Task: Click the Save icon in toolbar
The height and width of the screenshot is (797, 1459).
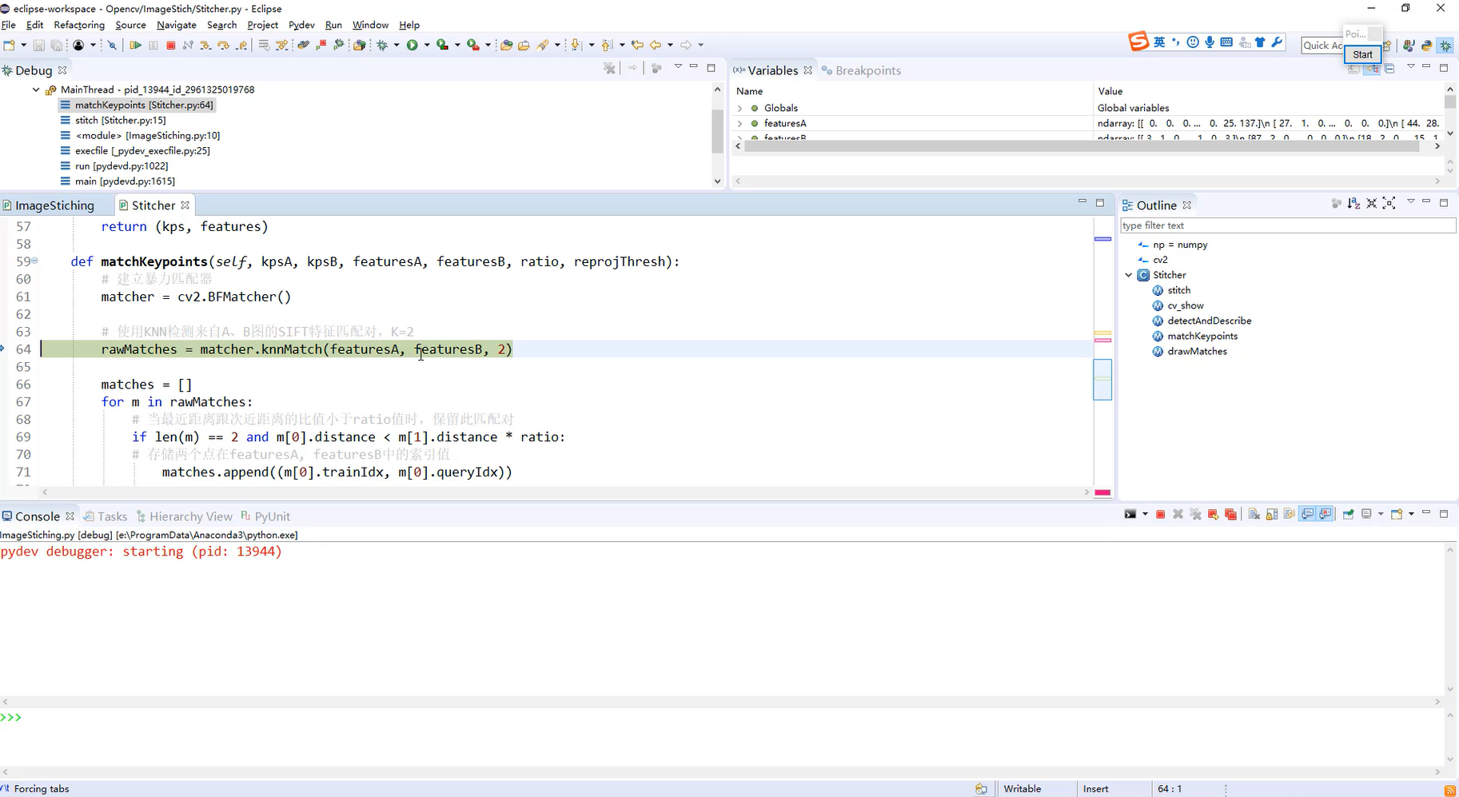Action: pos(38,45)
